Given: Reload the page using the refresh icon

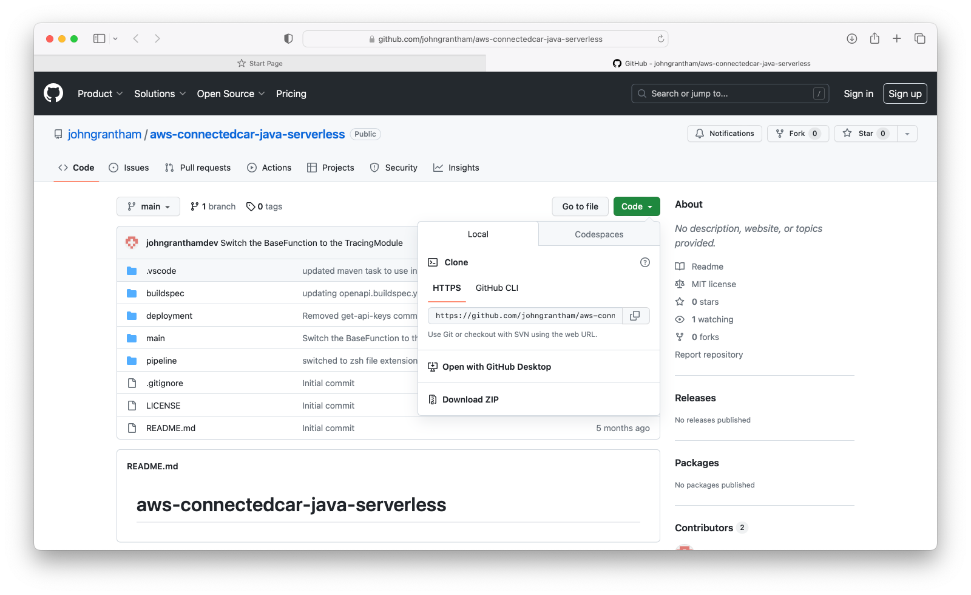Looking at the screenshot, I should tap(660, 39).
